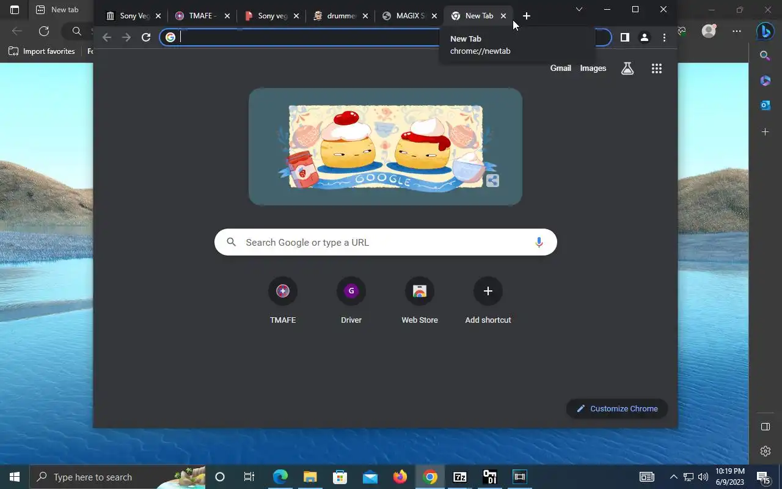The width and height of the screenshot is (782, 489).
Task: Open Chrome three-dot menu
Action: (x=664, y=37)
